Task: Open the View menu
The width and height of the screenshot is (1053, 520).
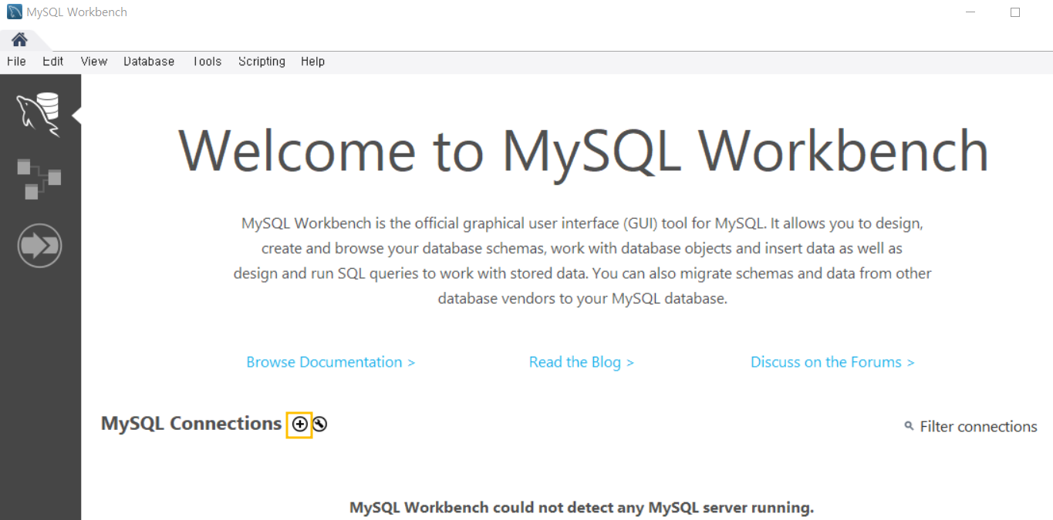Action: 94,62
